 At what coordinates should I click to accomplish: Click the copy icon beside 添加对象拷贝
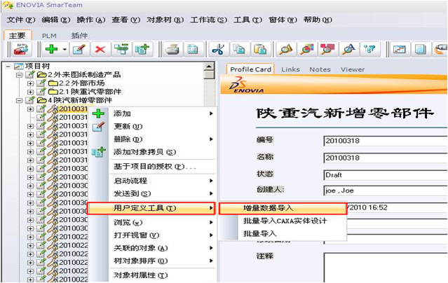coord(98,152)
